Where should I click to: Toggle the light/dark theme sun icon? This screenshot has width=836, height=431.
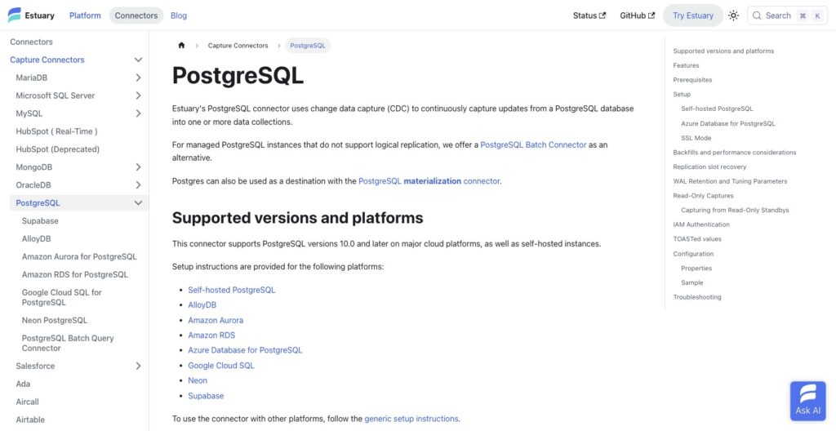(734, 16)
